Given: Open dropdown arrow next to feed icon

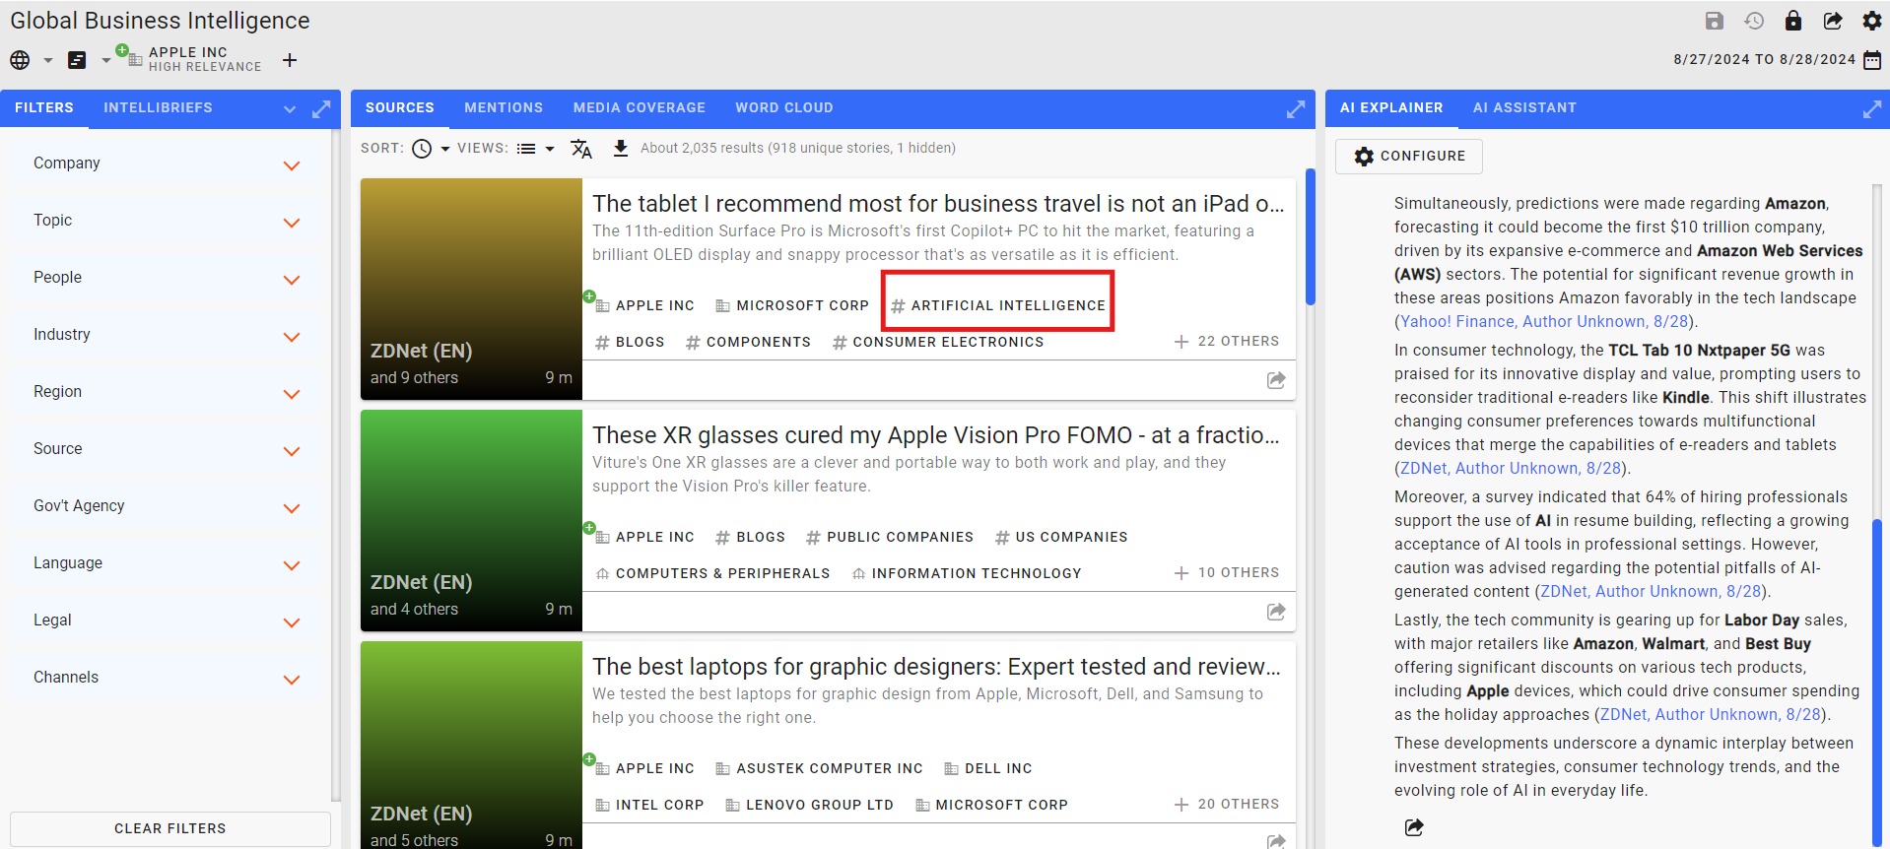Looking at the screenshot, I should [105, 61].
